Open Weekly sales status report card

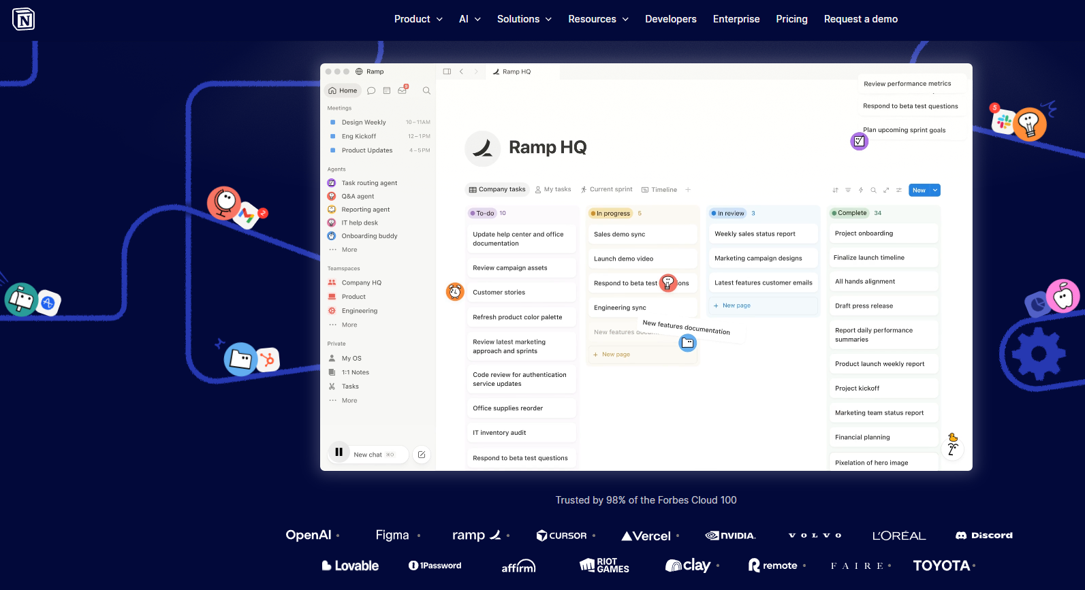(764, 234)
